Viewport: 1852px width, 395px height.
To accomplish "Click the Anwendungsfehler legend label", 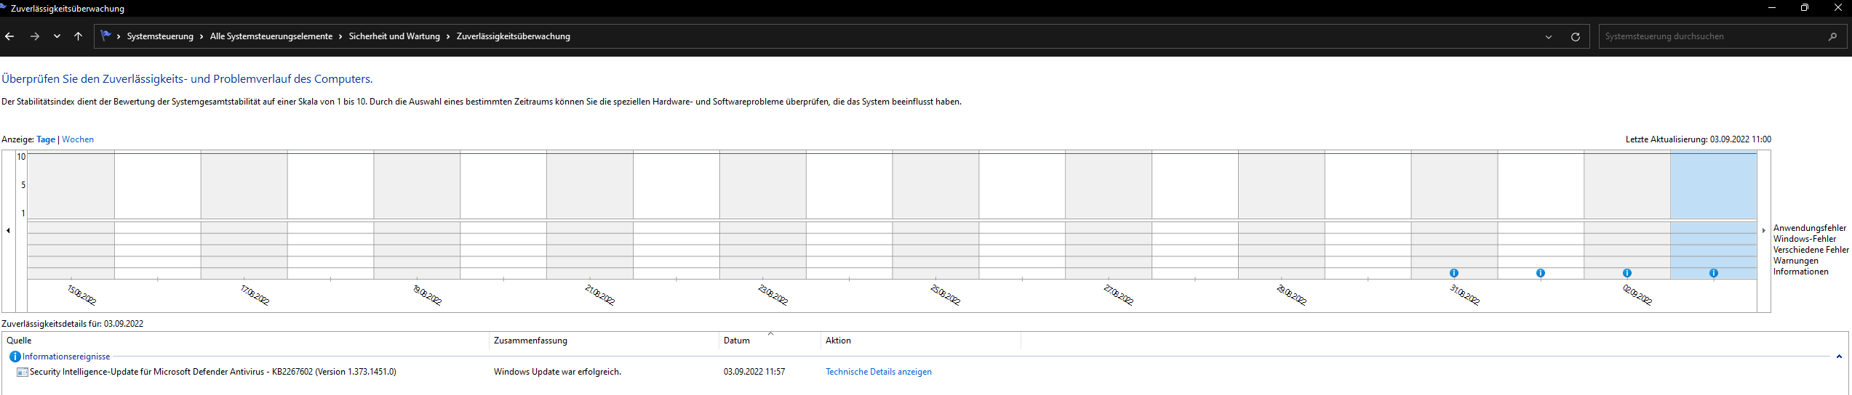I will pos(1810,228).
